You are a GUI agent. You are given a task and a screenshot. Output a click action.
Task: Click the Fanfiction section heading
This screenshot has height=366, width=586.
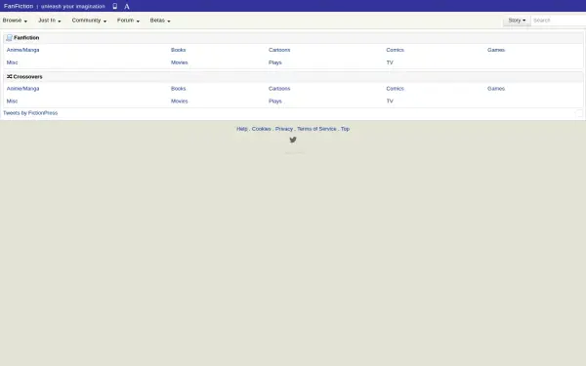click(26, 38)
